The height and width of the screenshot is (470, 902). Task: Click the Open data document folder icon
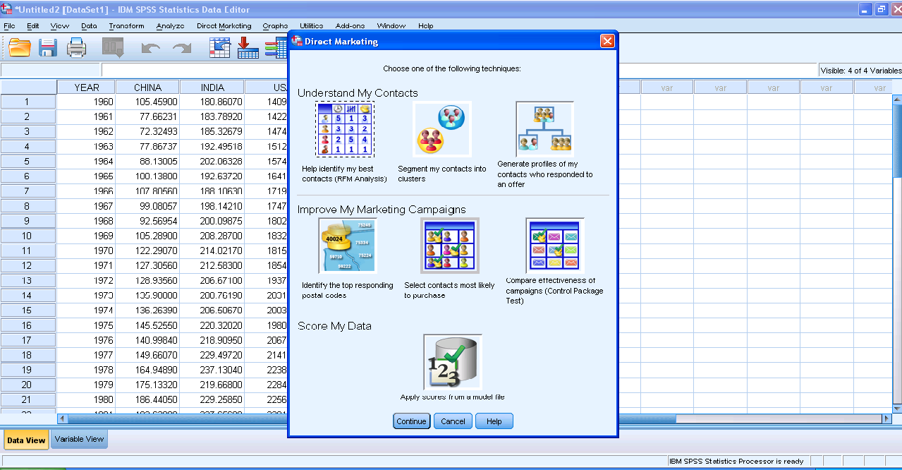point(20,47)
